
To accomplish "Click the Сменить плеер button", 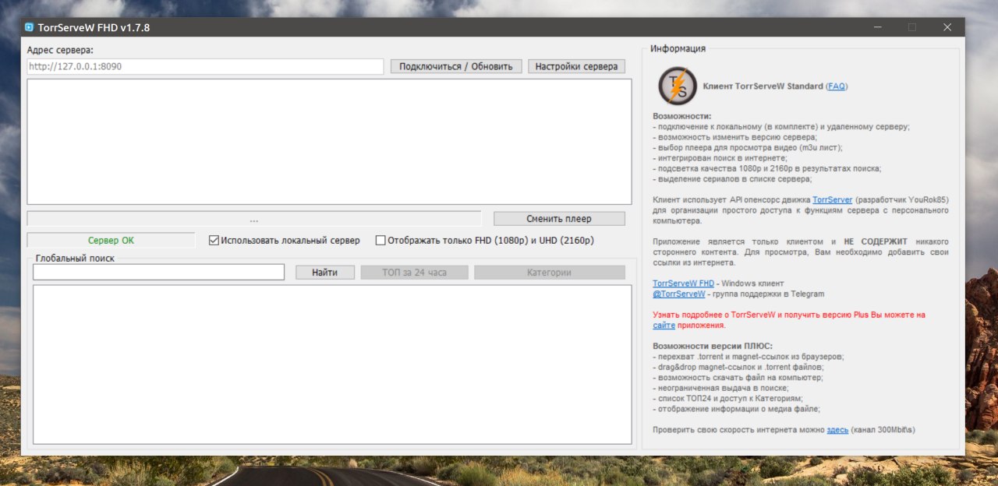I will tap(559, 219).
